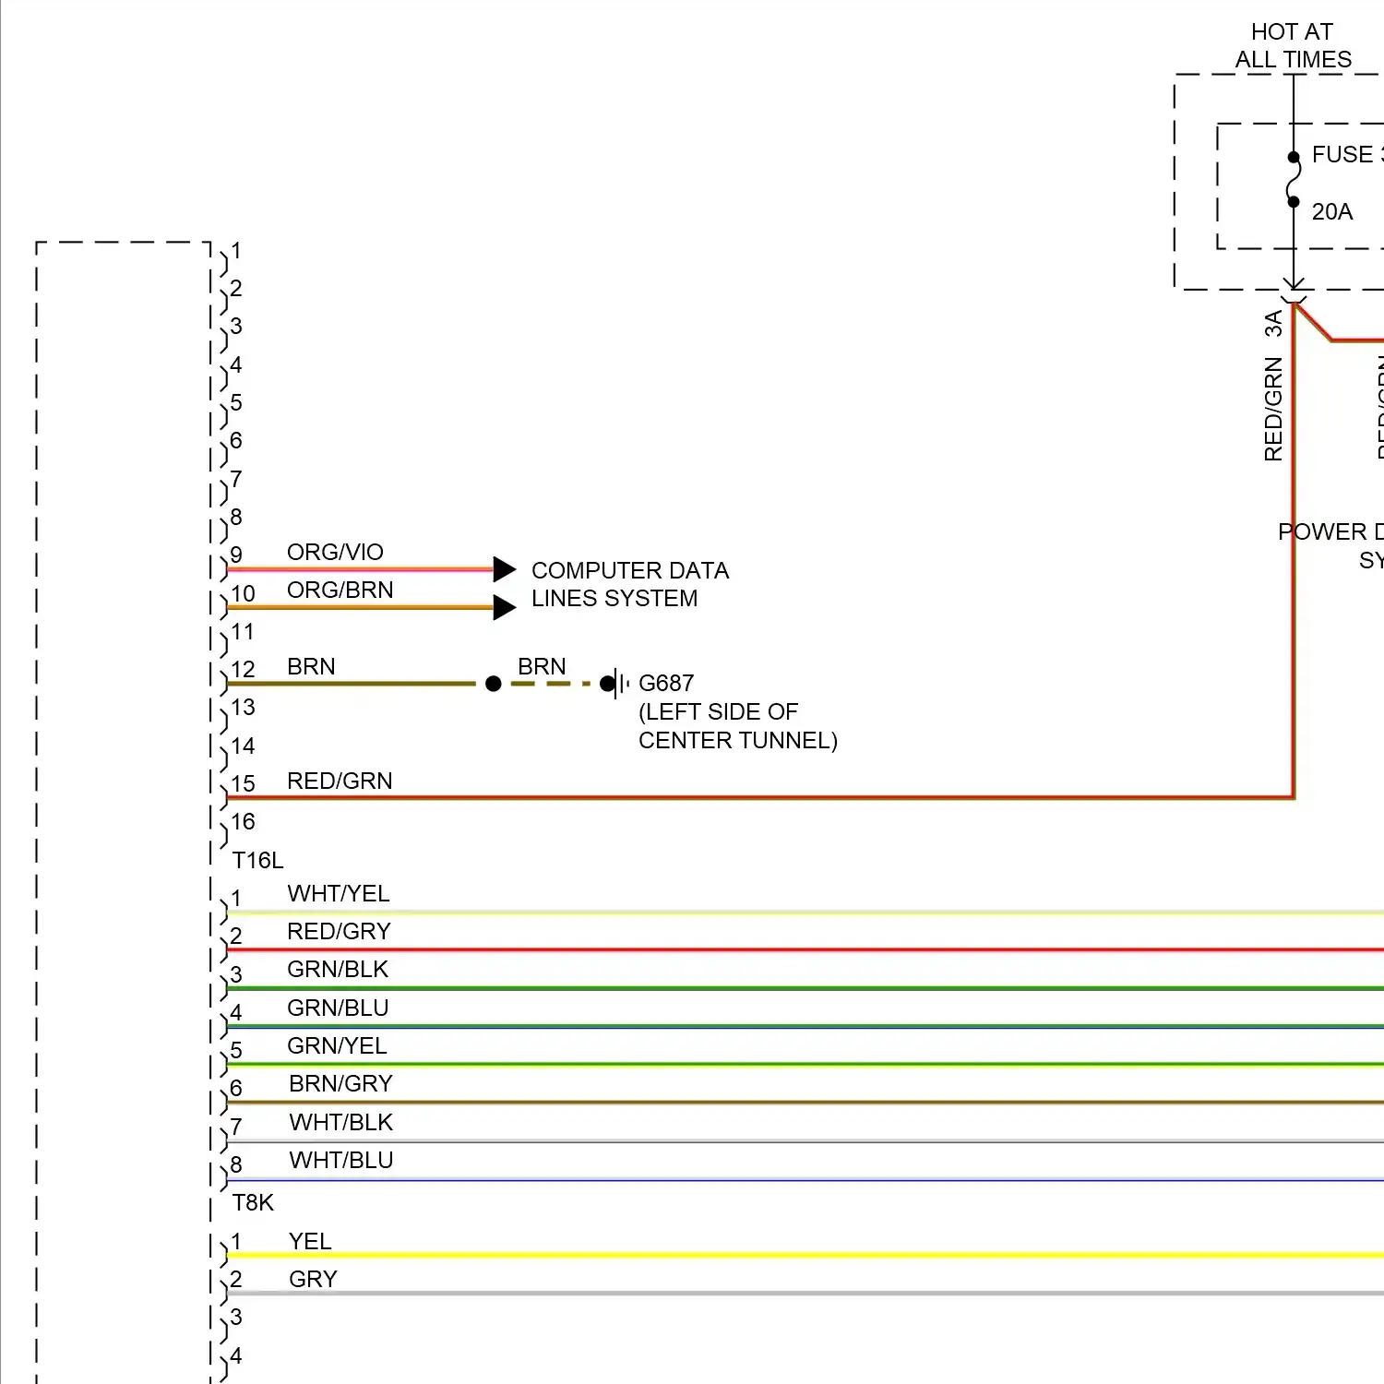Click the WHT/YEL wire label

(x=339, y=893)
